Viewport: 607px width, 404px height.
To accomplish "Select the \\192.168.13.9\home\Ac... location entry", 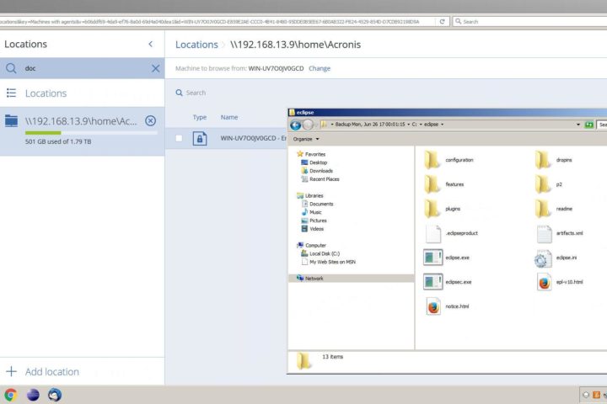I will coord(82,131).
